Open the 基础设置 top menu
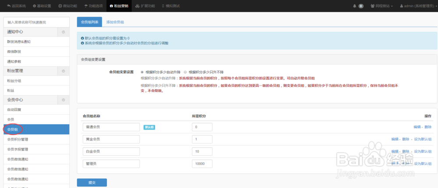 42,6
